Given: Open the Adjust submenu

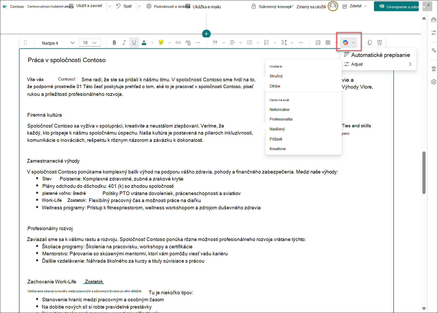Looking at the screenshot, I should click(378, 64).
